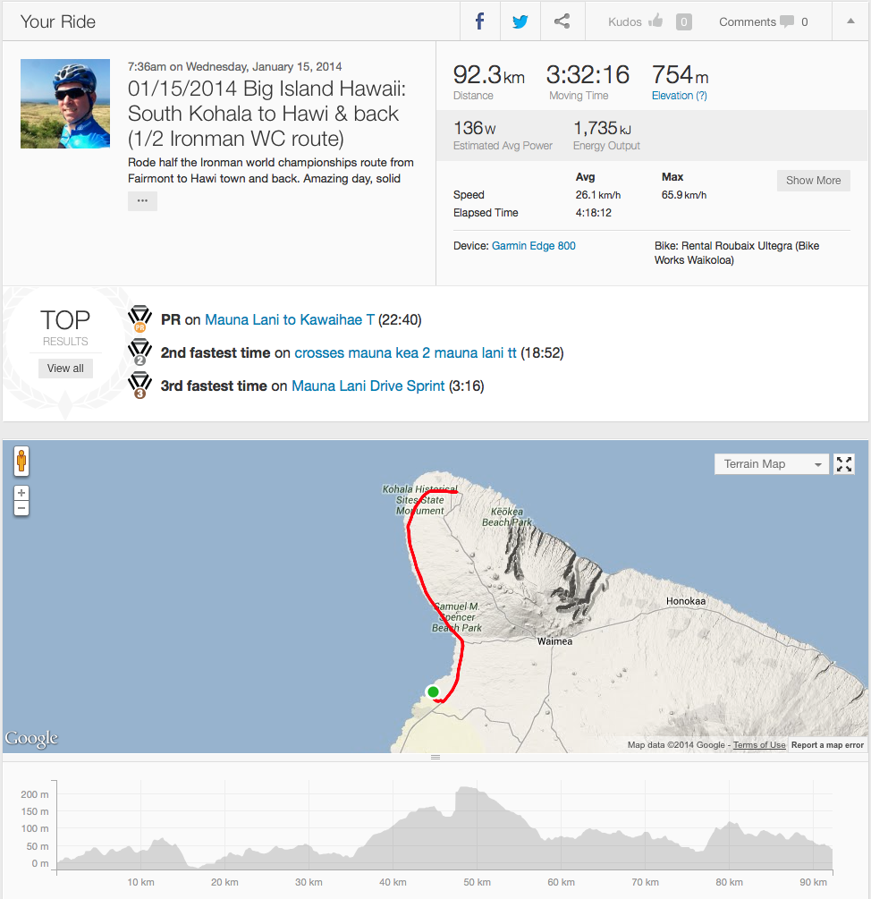Grab the map resize handle
871x899 pixels.
435,758
